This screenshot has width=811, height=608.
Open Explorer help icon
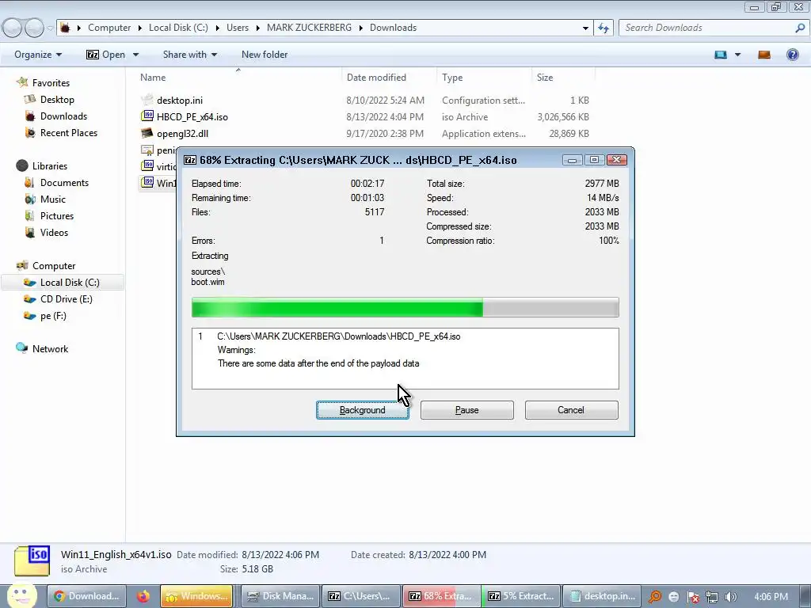(792, 55)
